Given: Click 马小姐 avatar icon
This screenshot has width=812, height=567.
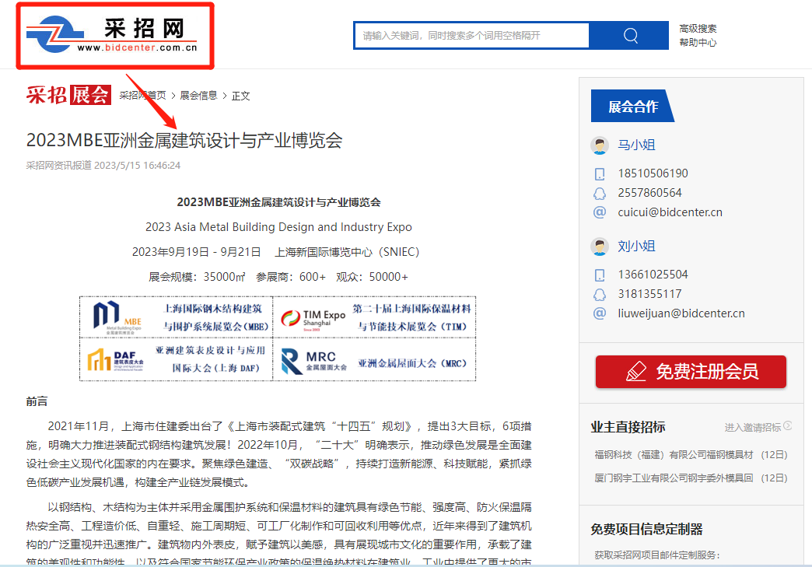Looking at the screenshot, I should tap(600, 145).
